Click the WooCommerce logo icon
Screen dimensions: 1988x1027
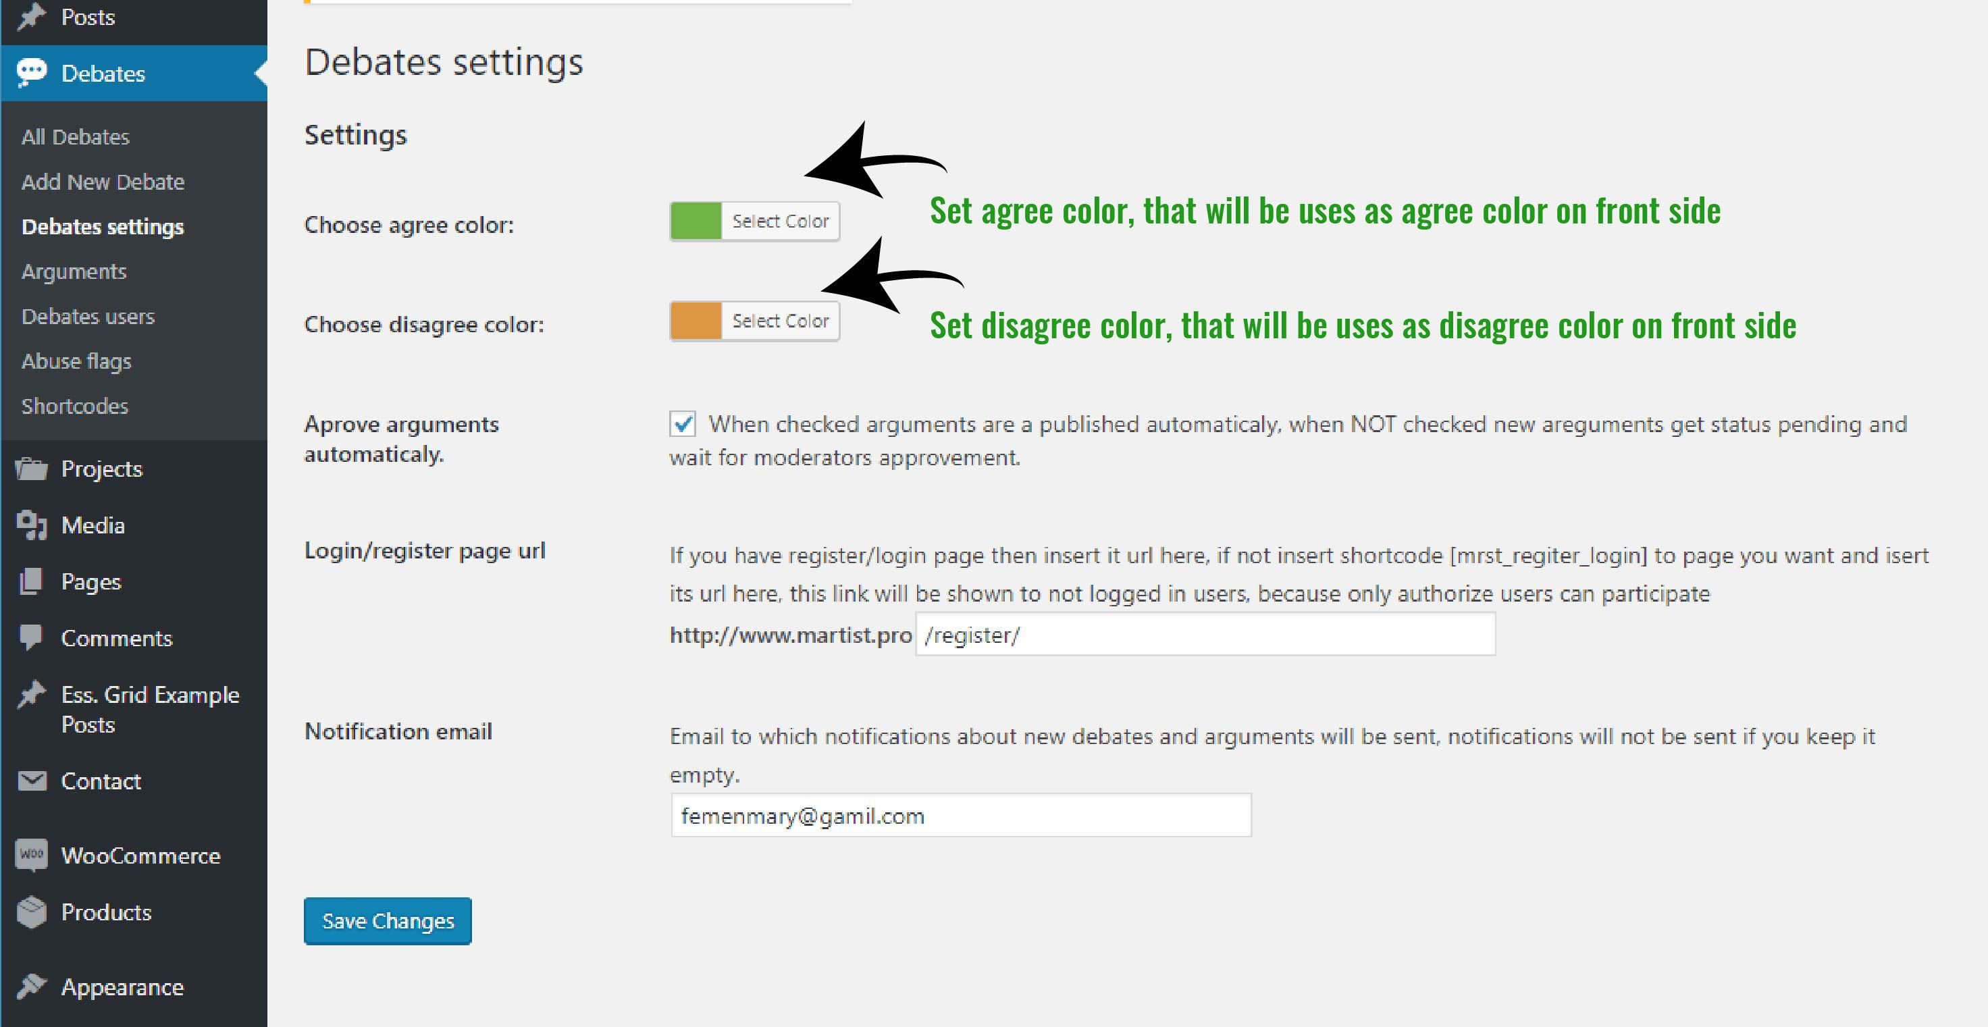32,855
